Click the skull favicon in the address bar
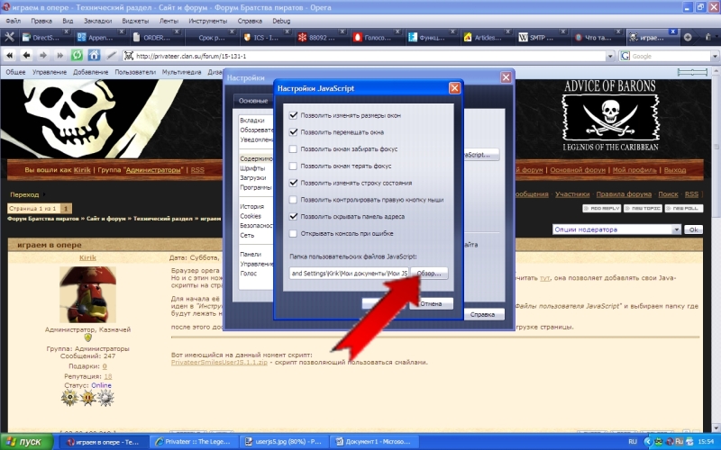721x450 pixels. [x=129, y=56]
